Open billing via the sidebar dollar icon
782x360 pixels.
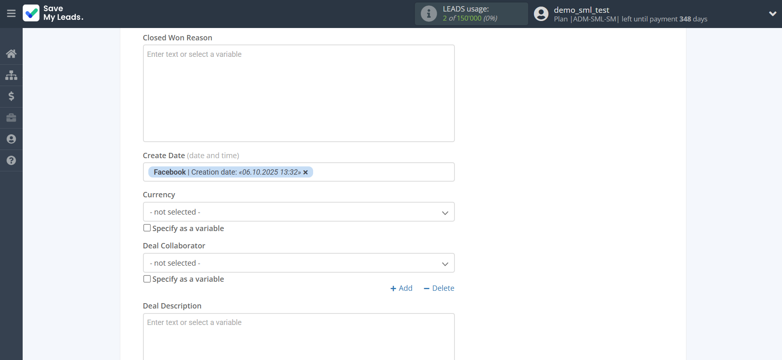click(x=11, y=96)
